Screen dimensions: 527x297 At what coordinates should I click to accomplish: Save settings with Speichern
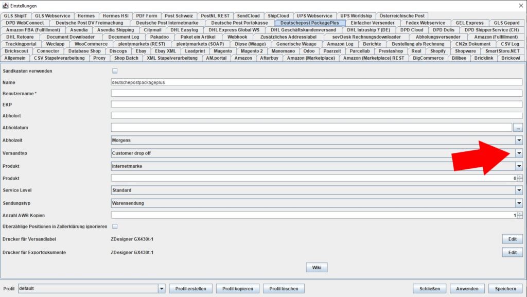pyautogui.click(x=505, y=289)
